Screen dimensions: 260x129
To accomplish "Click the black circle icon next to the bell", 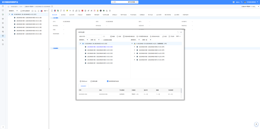I will coord(101,11).
